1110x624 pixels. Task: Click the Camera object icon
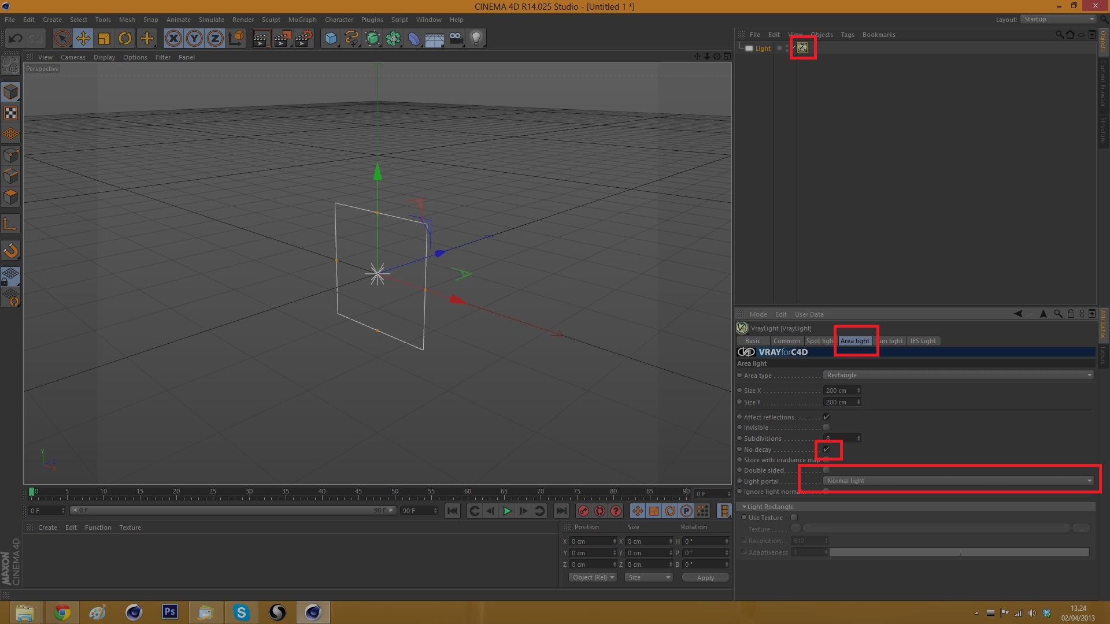click(x=456, y=39)
